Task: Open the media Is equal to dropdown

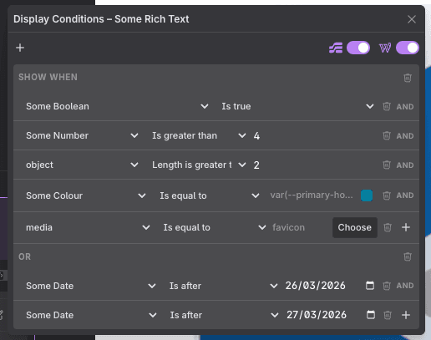Action: 215,227
